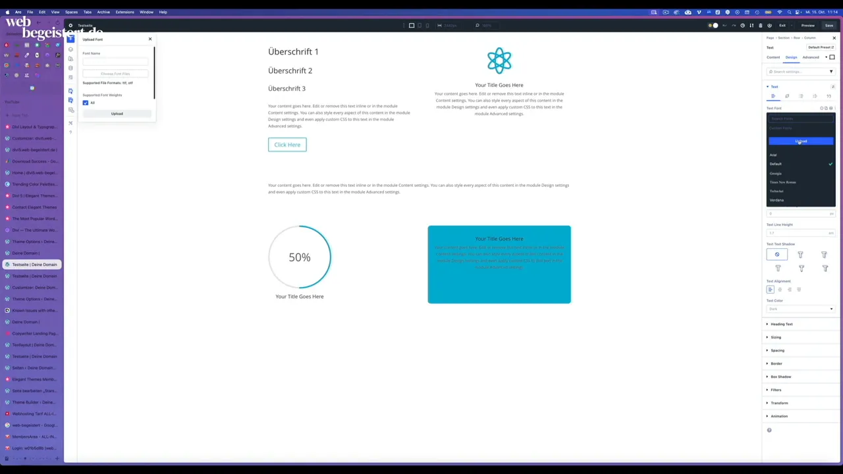Click the responsive settings gear below Animation

coord(769,430)
